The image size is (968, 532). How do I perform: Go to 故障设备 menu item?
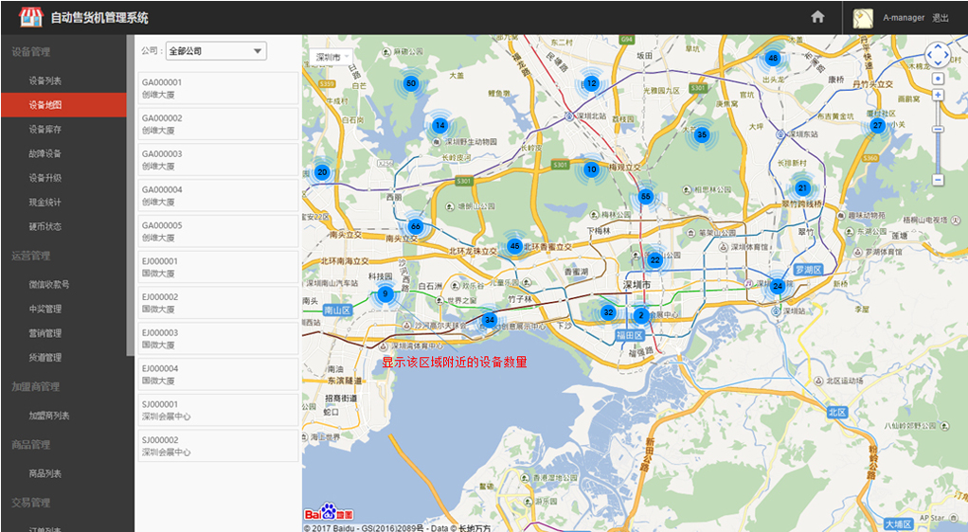45,153
